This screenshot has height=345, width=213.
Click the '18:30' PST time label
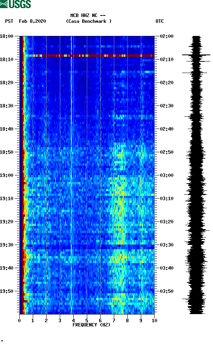(7, 105)
